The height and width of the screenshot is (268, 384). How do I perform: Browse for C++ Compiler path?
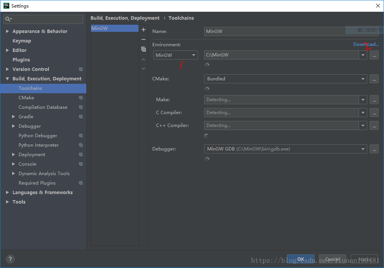(374, 125)
